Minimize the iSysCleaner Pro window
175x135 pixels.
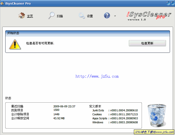pyautogui.click(x=168, y=3)
